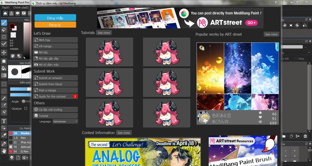The height and width of the screenshot is (166, 312).
Task: Click See more next to Tutorials
Action: click(x=104, y=33)
